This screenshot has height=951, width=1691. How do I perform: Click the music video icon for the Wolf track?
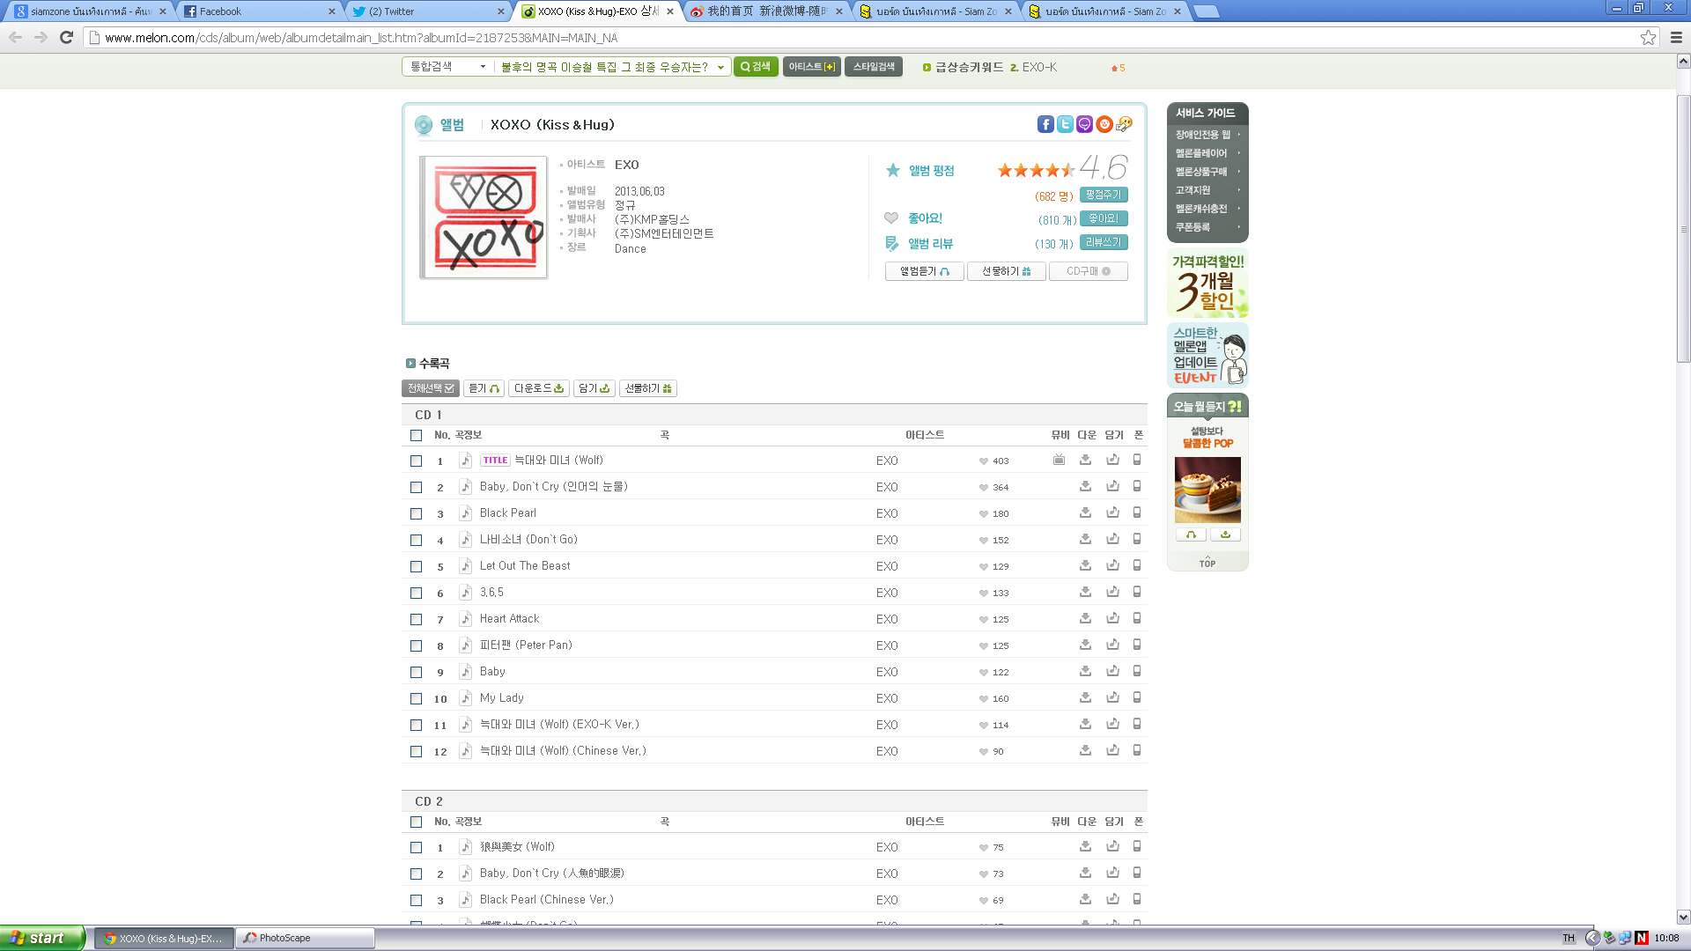(1059, 460)
